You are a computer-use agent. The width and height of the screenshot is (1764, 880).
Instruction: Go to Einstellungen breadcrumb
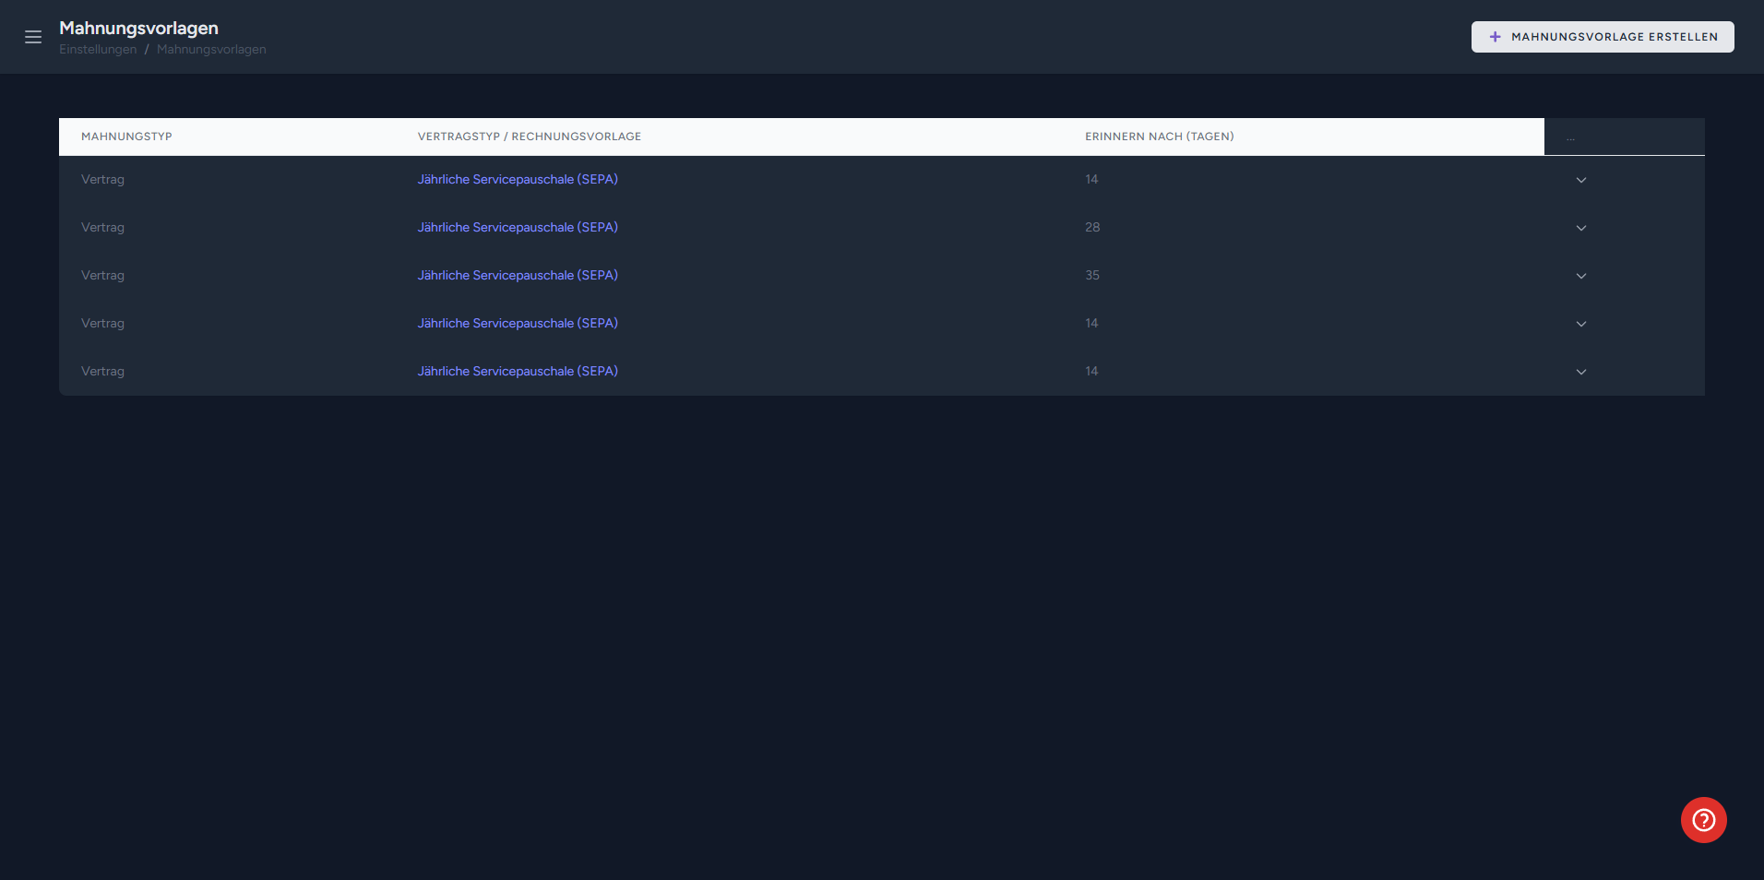click(98, 50)
